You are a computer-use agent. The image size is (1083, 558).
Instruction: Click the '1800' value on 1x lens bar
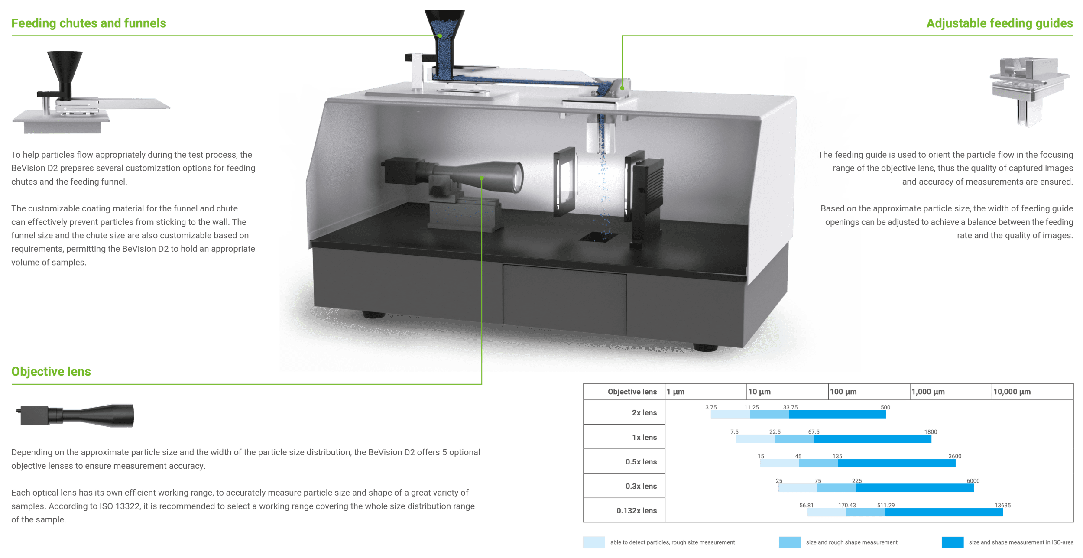click(x=931, y=432)
